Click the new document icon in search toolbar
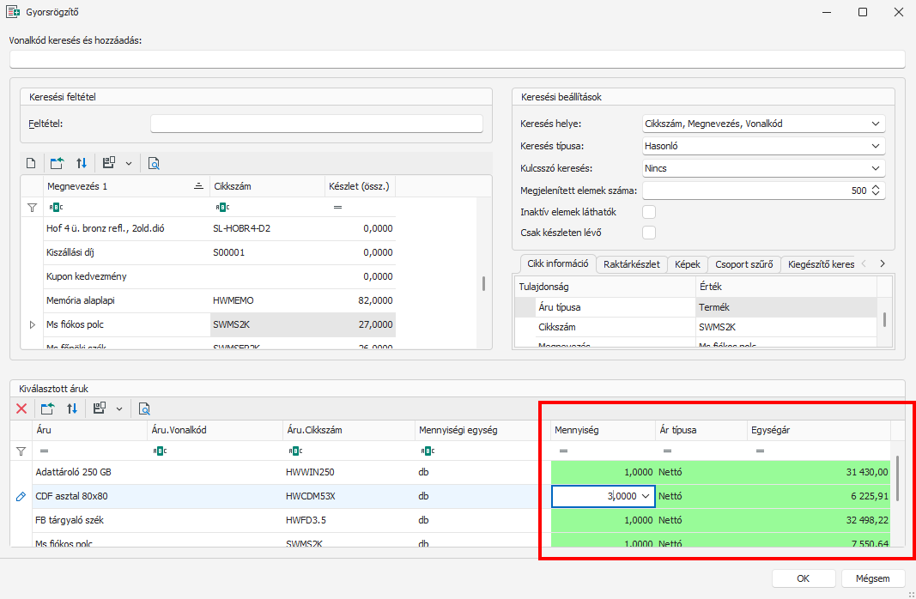This screenshot has width=916, height=599. click(x=31, y=163)
